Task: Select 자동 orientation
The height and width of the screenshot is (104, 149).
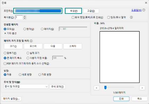Action: click(5, 75)
